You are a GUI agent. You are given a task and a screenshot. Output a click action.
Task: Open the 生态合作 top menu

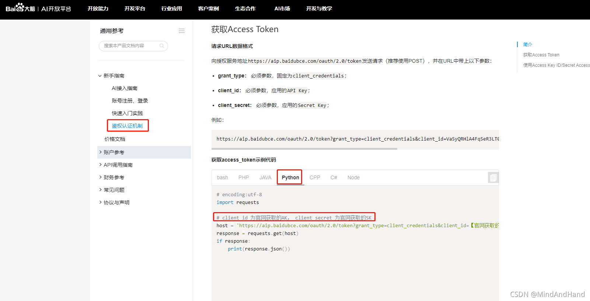[245, 8]
